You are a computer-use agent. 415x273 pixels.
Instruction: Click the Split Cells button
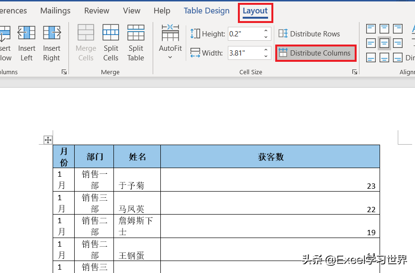click(111, 43)
